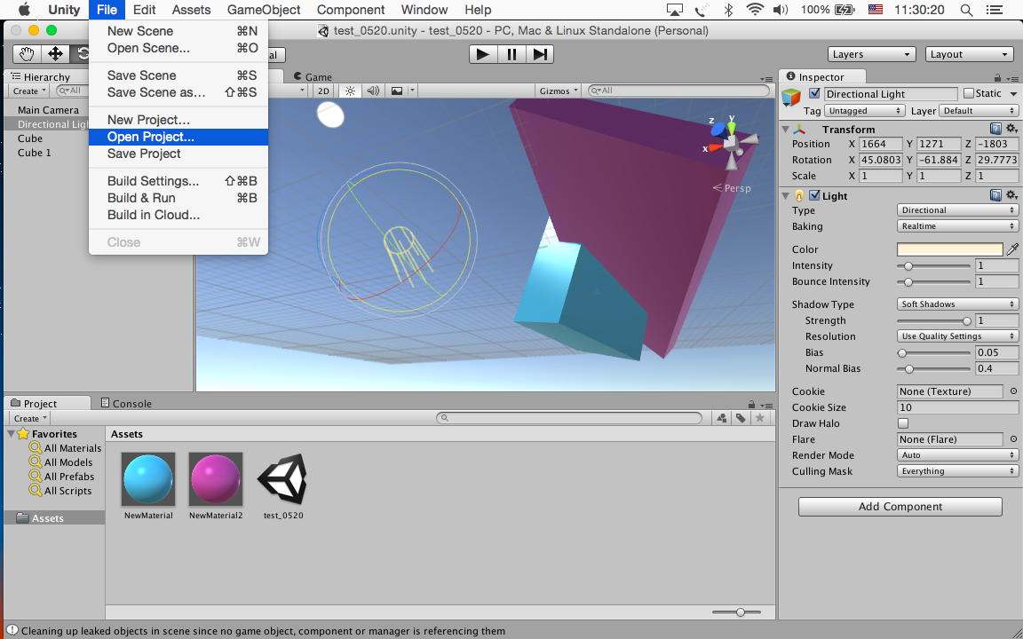Pause the game with Pause button
Image resolution: width=1023 pixels, height=639 pixels.
pos(511,54)
